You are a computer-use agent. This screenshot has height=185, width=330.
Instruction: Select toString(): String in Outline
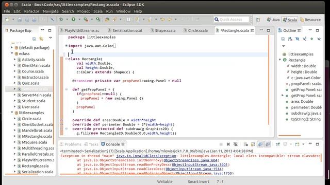click(x=306, y=119)
